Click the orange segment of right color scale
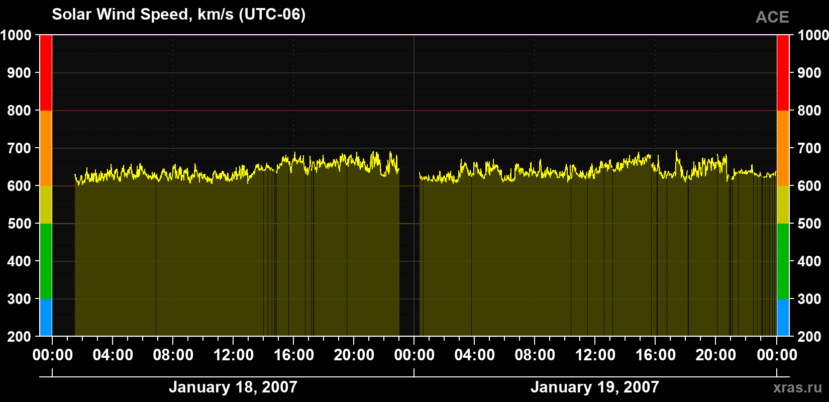Screen dimensions: 829x402 click(783, 148)
